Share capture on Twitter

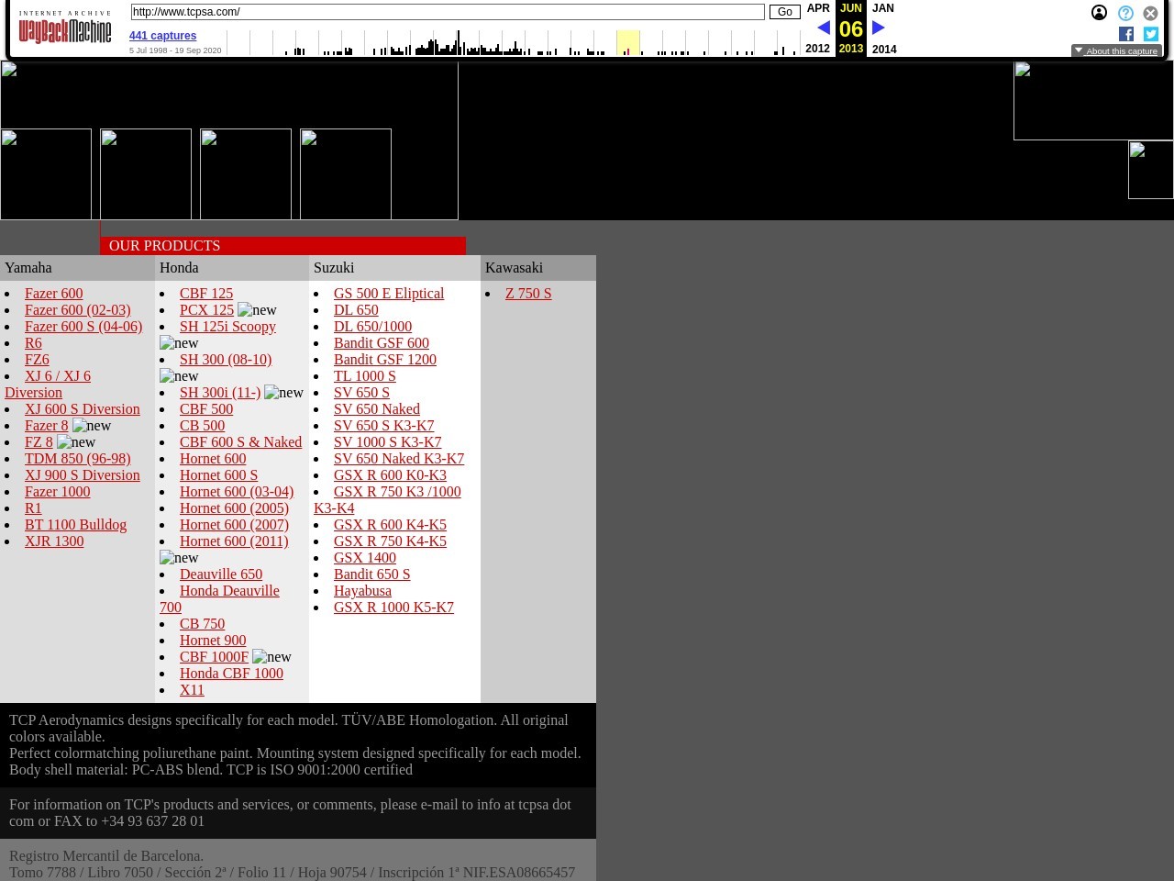[1151, 34]
